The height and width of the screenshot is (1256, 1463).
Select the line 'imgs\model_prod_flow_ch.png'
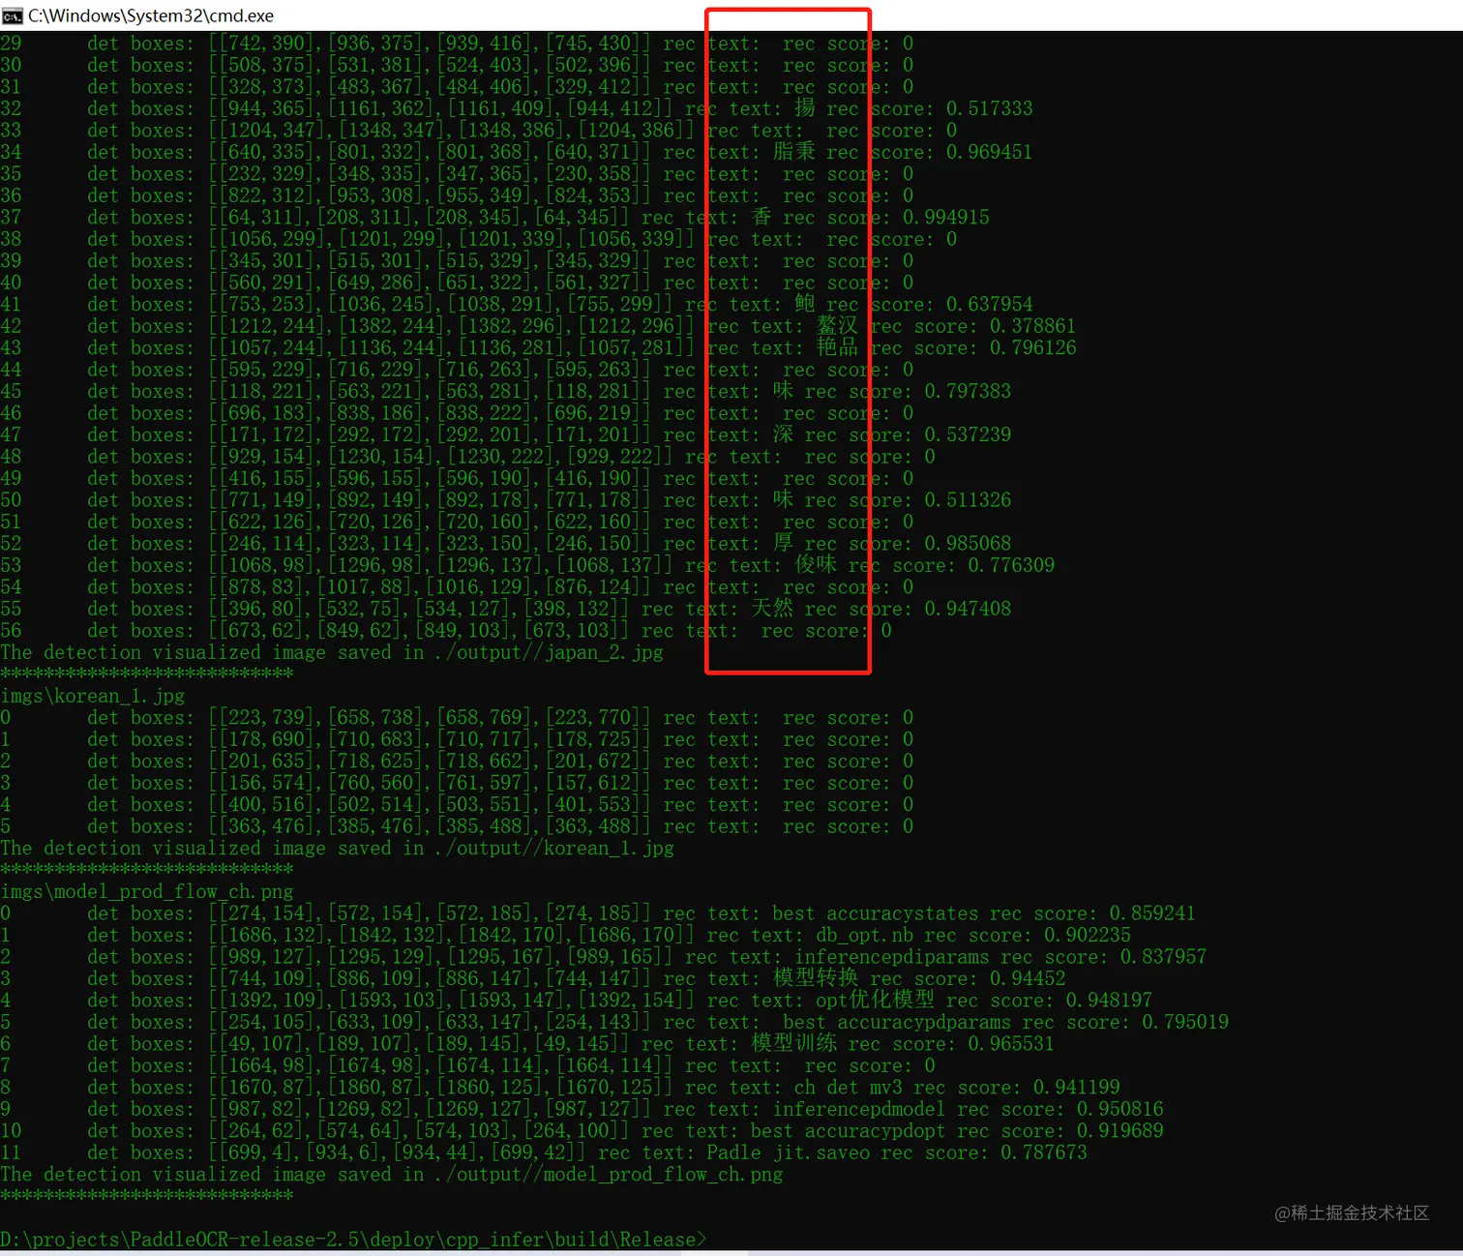tap(147, 891)
